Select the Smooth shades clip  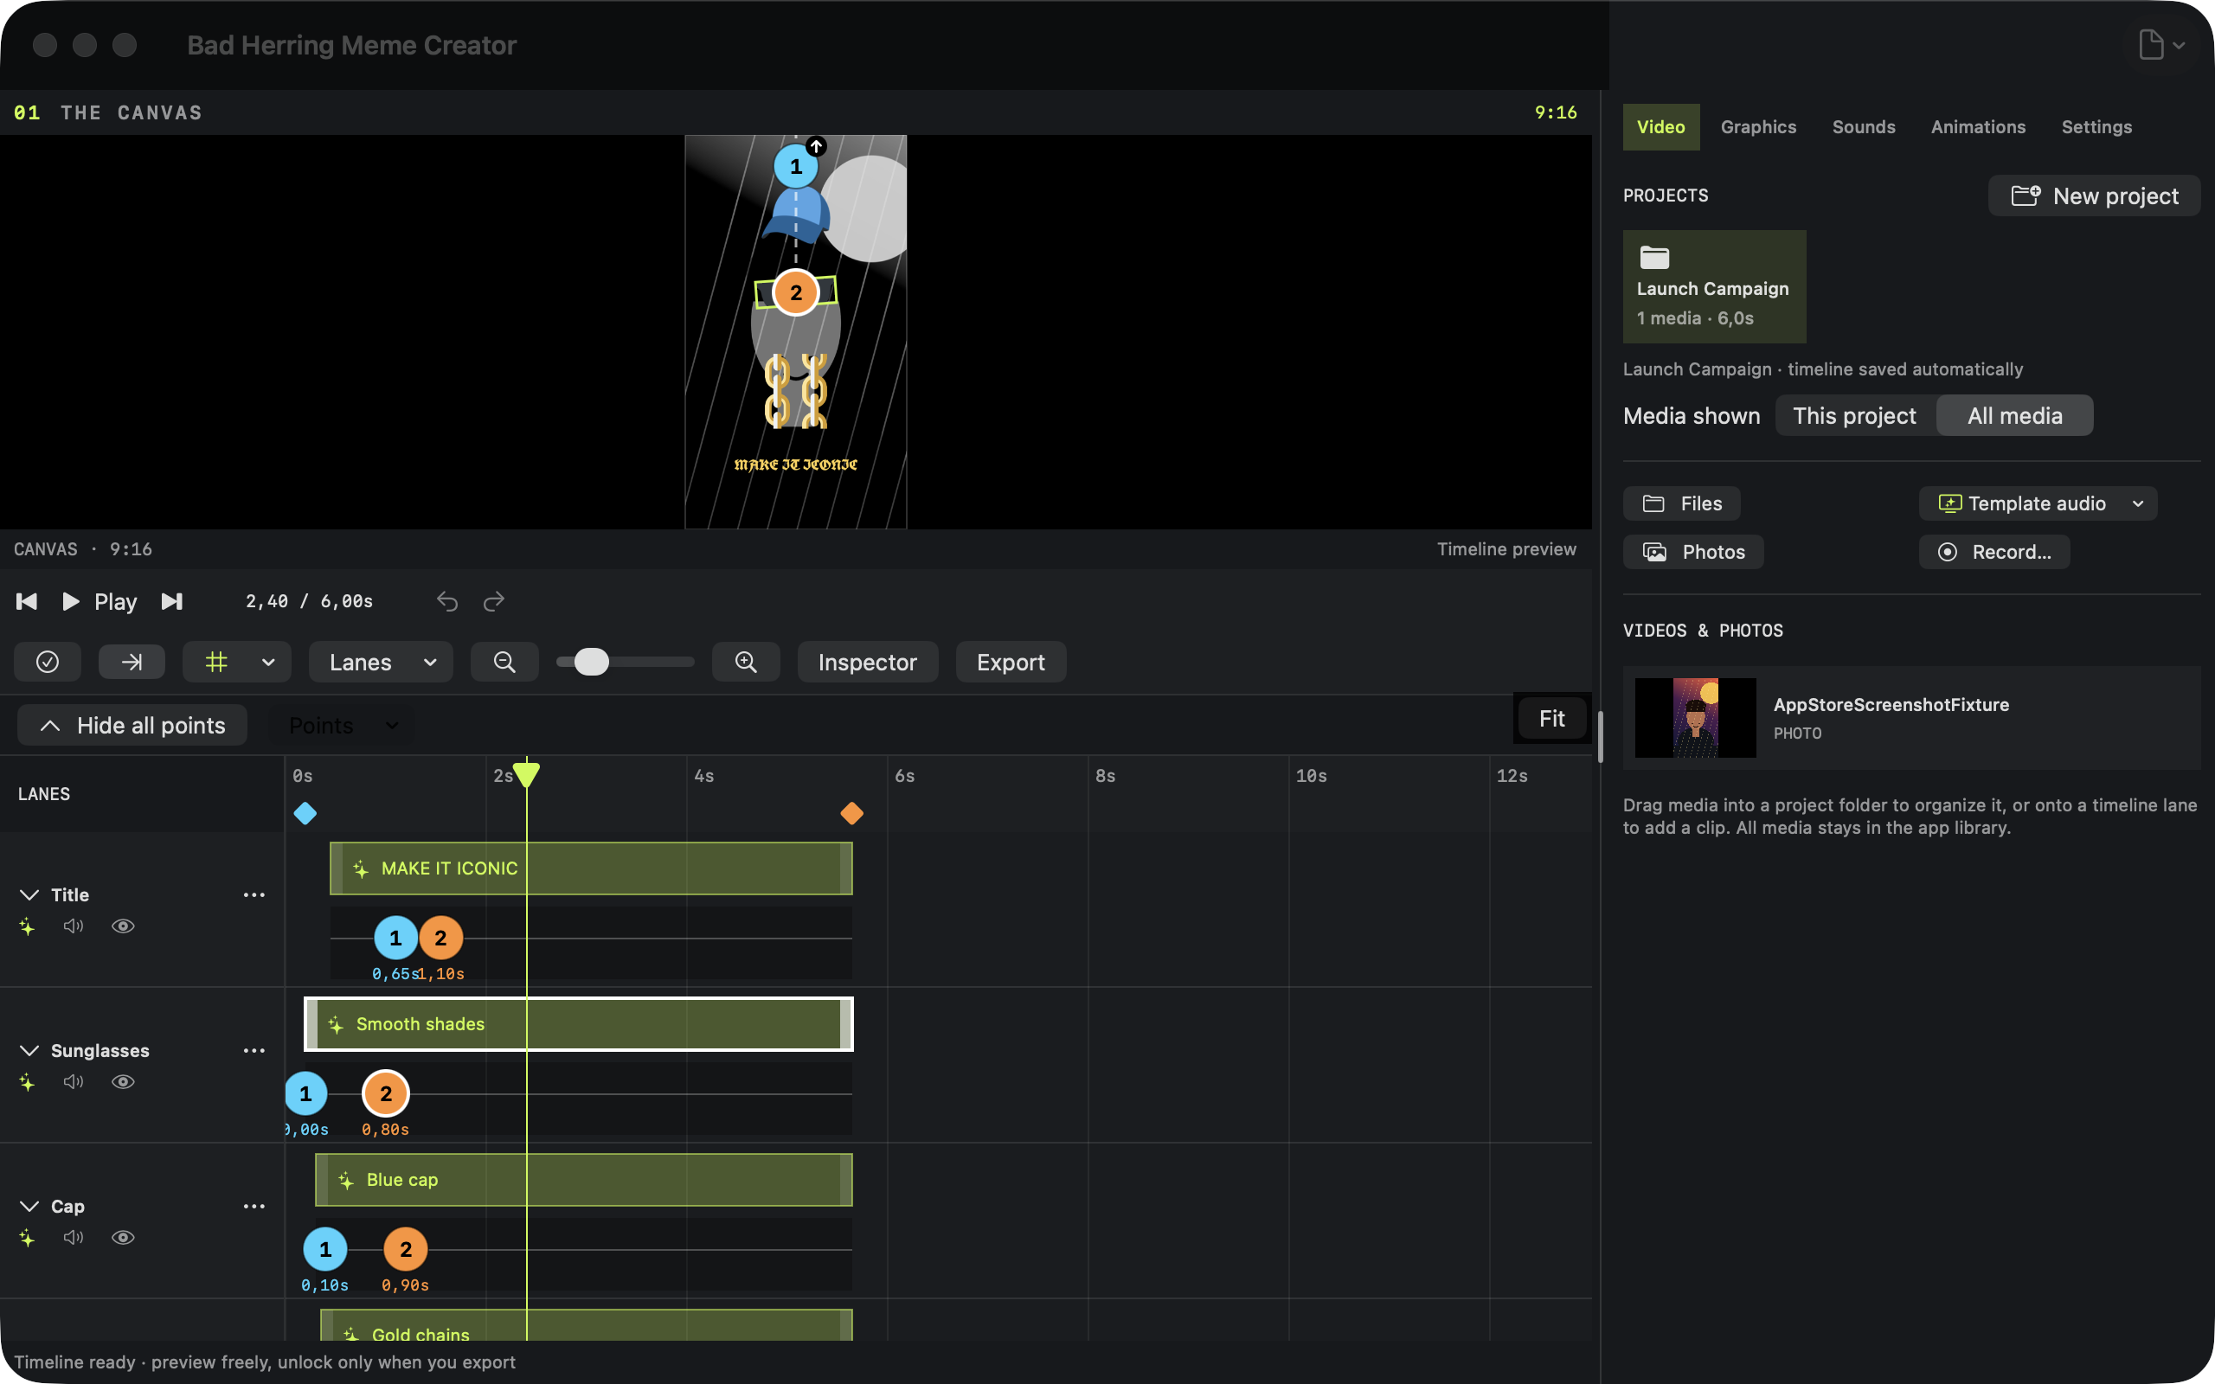[579, 1023]
